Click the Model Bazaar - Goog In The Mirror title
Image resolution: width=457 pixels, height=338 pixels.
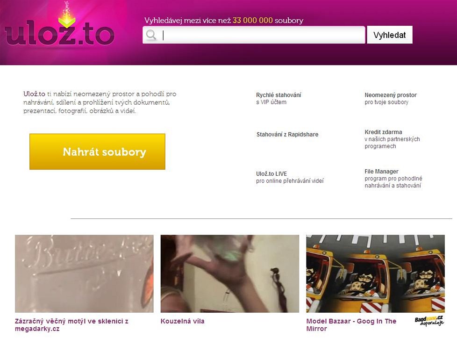click(x=351, y=325)
